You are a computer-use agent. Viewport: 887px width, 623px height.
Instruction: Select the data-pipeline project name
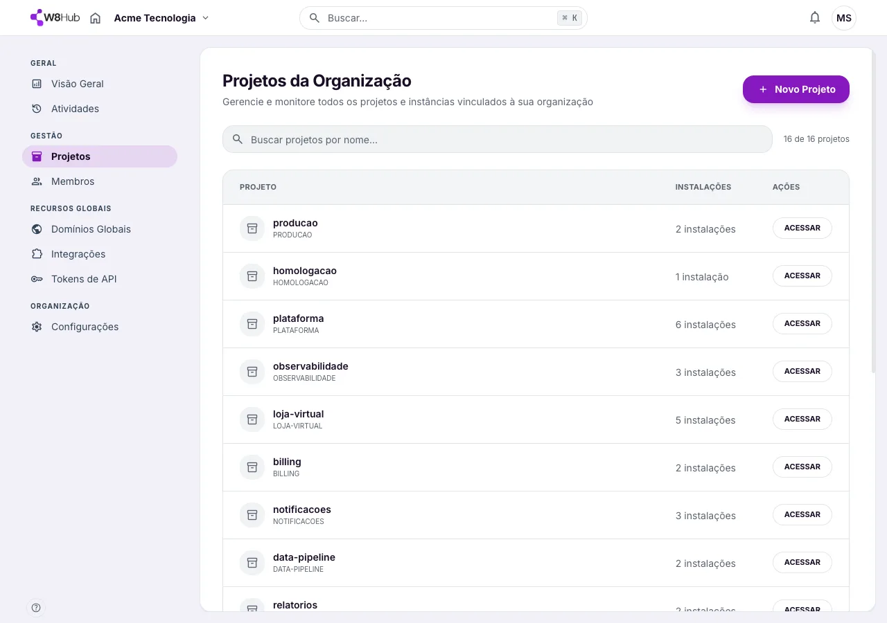[304, 557]
